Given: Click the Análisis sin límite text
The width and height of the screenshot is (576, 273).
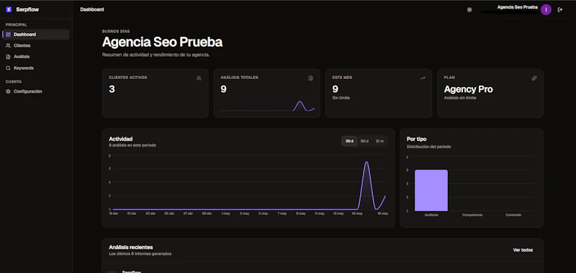Looking at the screenshot, I should [460, 98].
